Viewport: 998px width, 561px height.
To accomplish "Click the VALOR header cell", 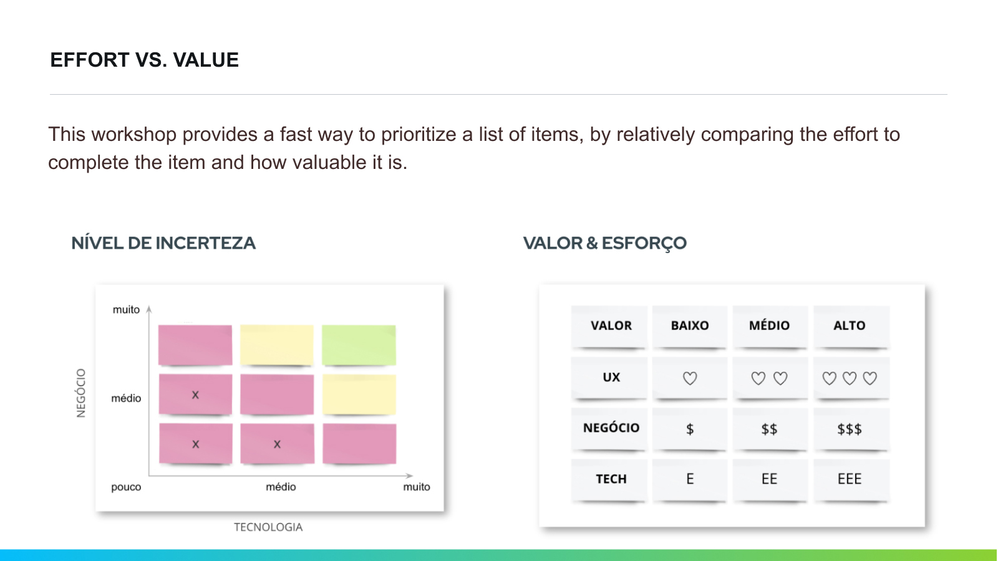I will click(x=611, y=325).
